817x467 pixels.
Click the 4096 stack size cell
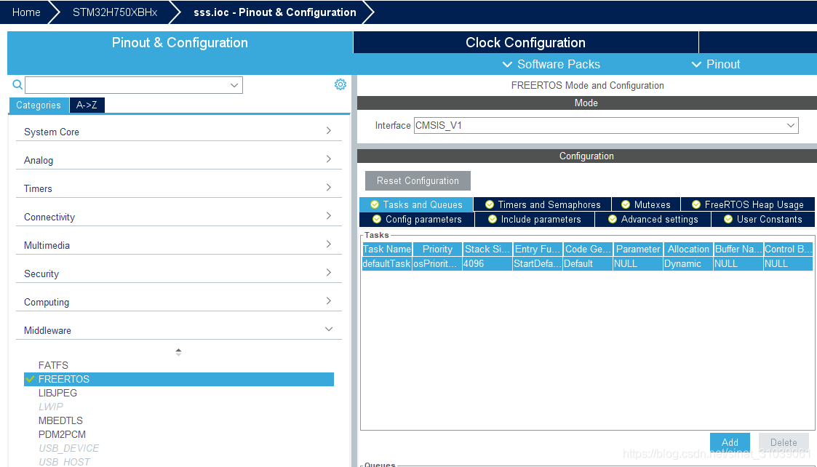487,264
